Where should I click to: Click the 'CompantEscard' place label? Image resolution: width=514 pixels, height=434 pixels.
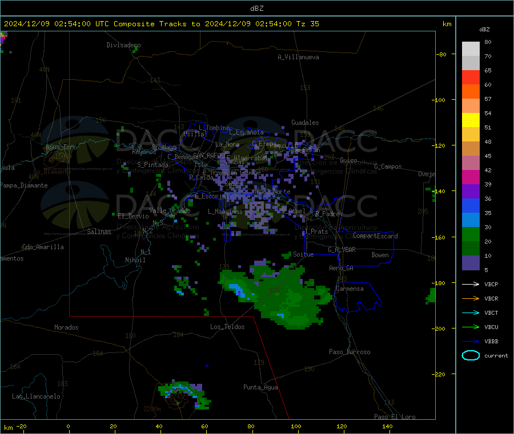(375, 236)
